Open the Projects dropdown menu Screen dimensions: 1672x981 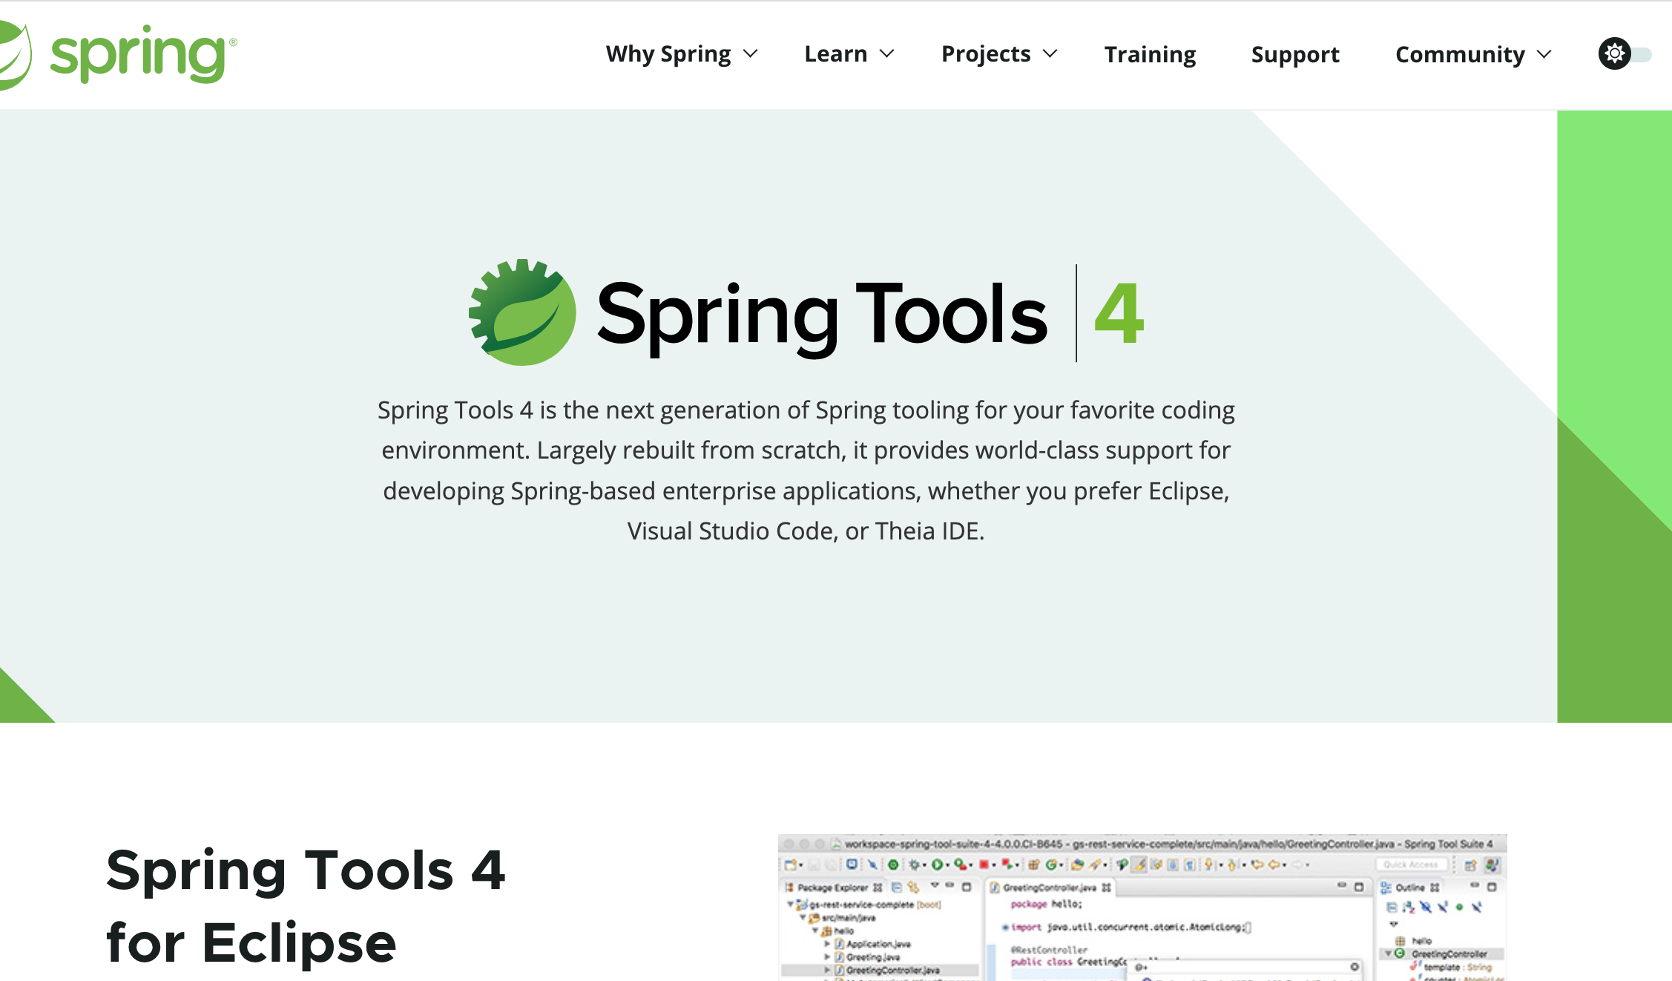[999, 54]
